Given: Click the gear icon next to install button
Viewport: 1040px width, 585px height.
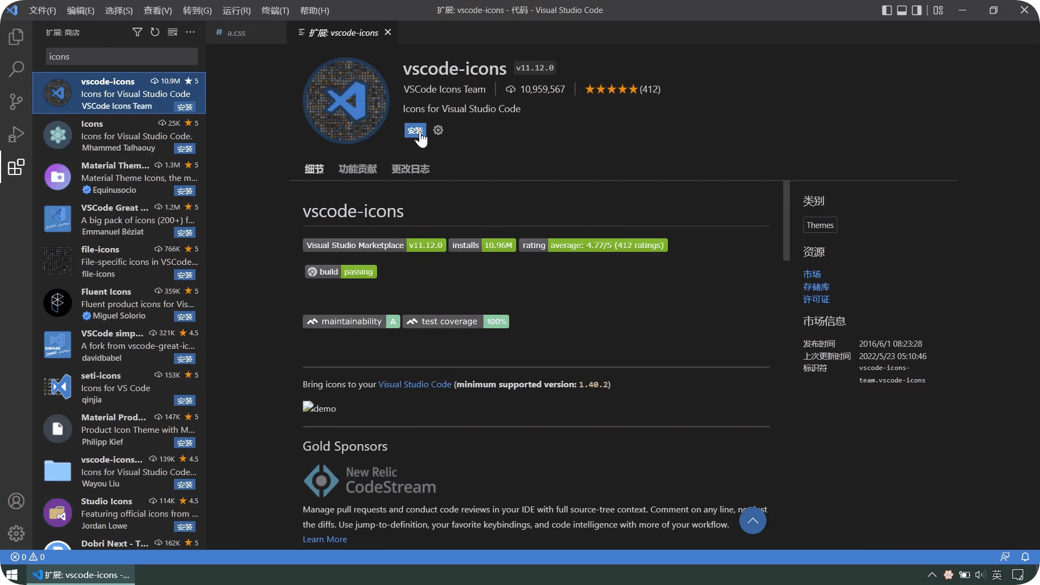Looking at the screenshot, I should [x=438, y=130].
